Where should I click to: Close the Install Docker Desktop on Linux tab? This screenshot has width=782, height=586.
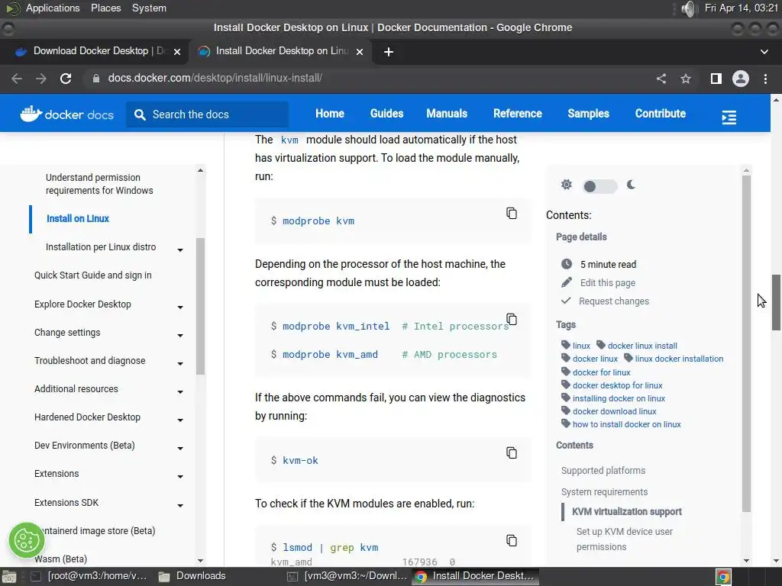coord(360,52)
